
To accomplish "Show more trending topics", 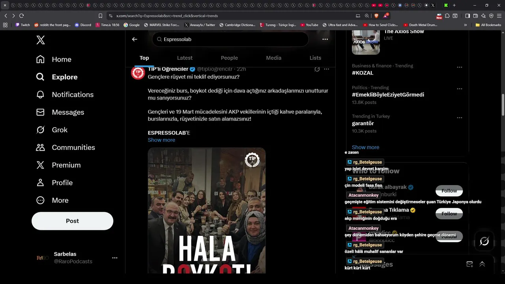I will click(365, 147).
